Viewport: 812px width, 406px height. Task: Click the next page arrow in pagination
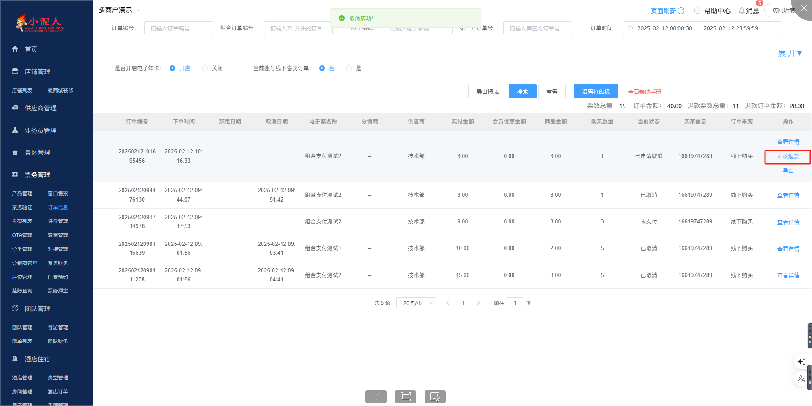click(x=478, y=303)
